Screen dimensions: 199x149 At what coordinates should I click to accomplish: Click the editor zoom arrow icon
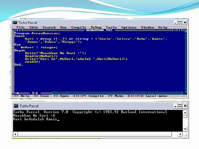pyautogui.click(x=179, y=30)
